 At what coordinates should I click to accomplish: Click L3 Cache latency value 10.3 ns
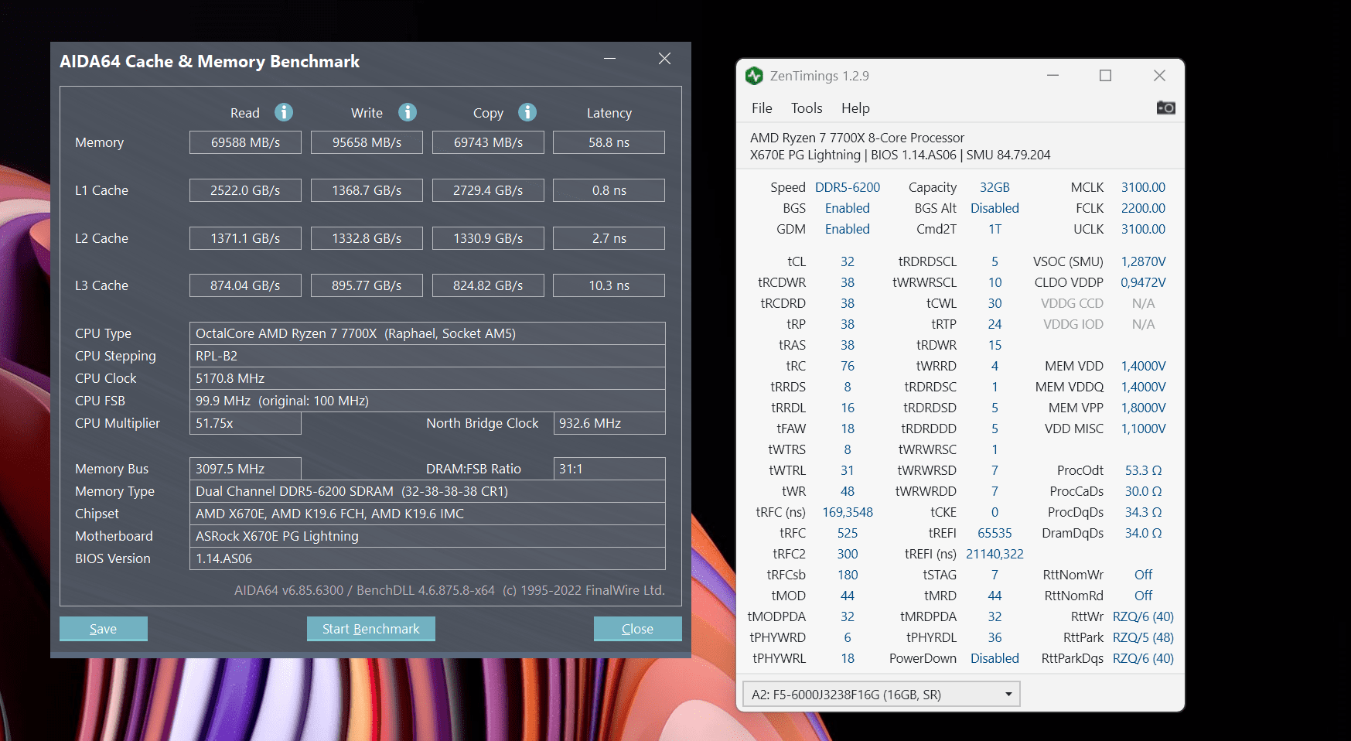(609, 285)
